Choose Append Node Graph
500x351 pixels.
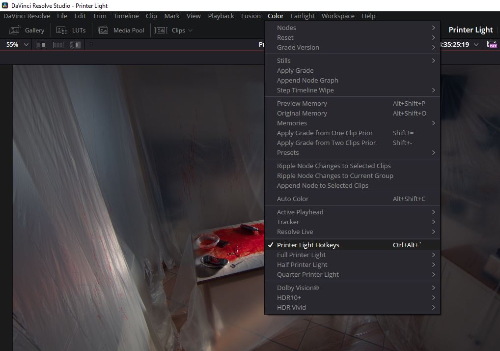(x=352, y=81)
